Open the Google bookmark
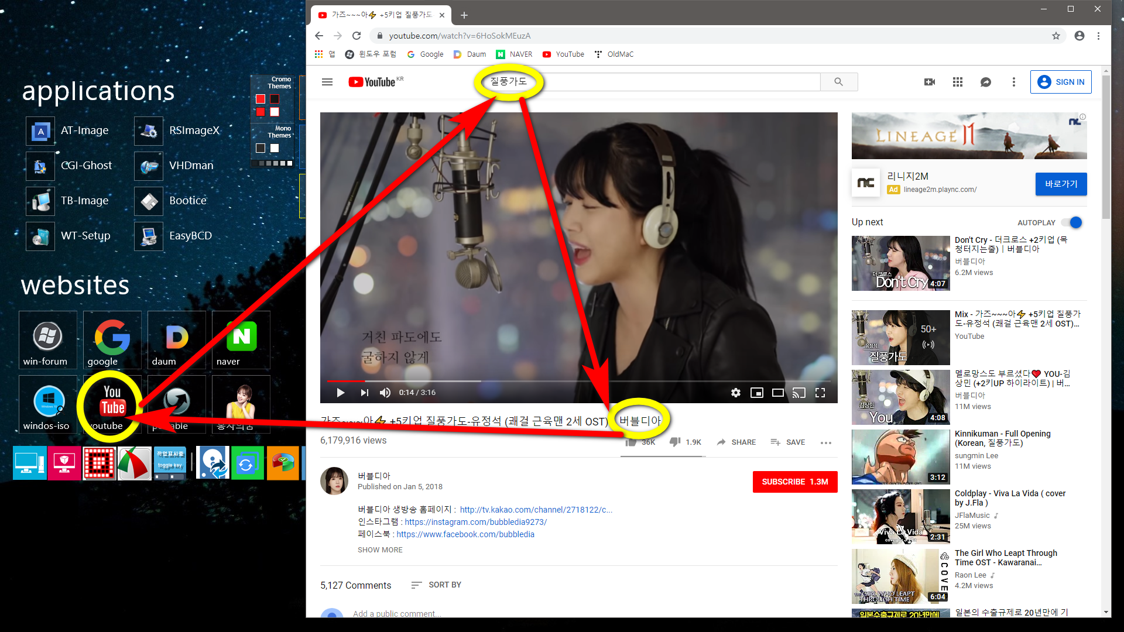The image size is (1124, 632). (425, 54)
